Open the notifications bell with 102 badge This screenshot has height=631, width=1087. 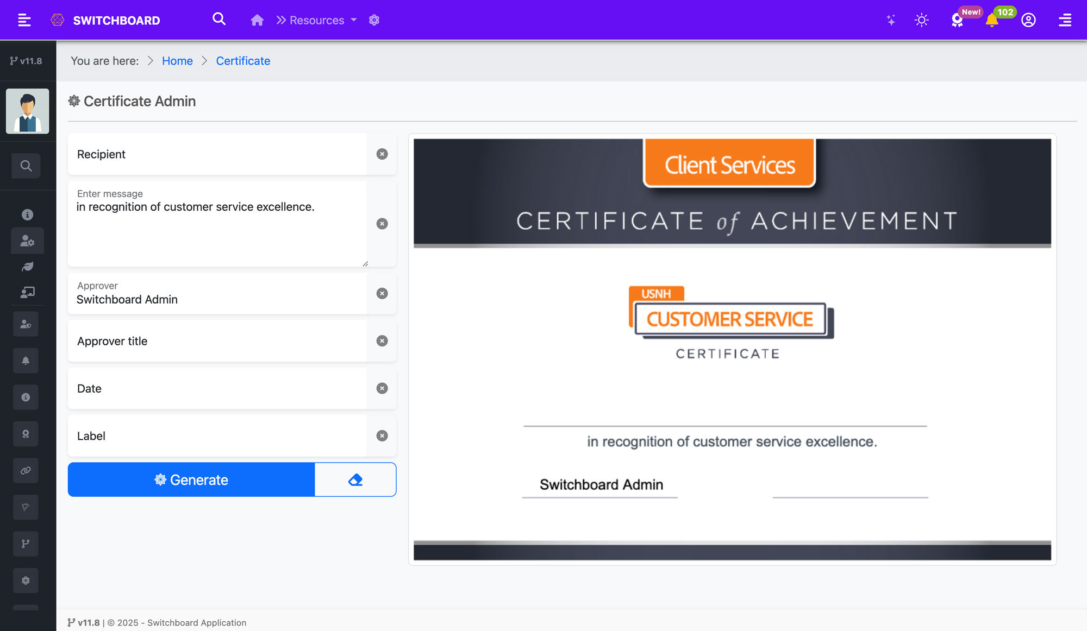coord(992,21)
